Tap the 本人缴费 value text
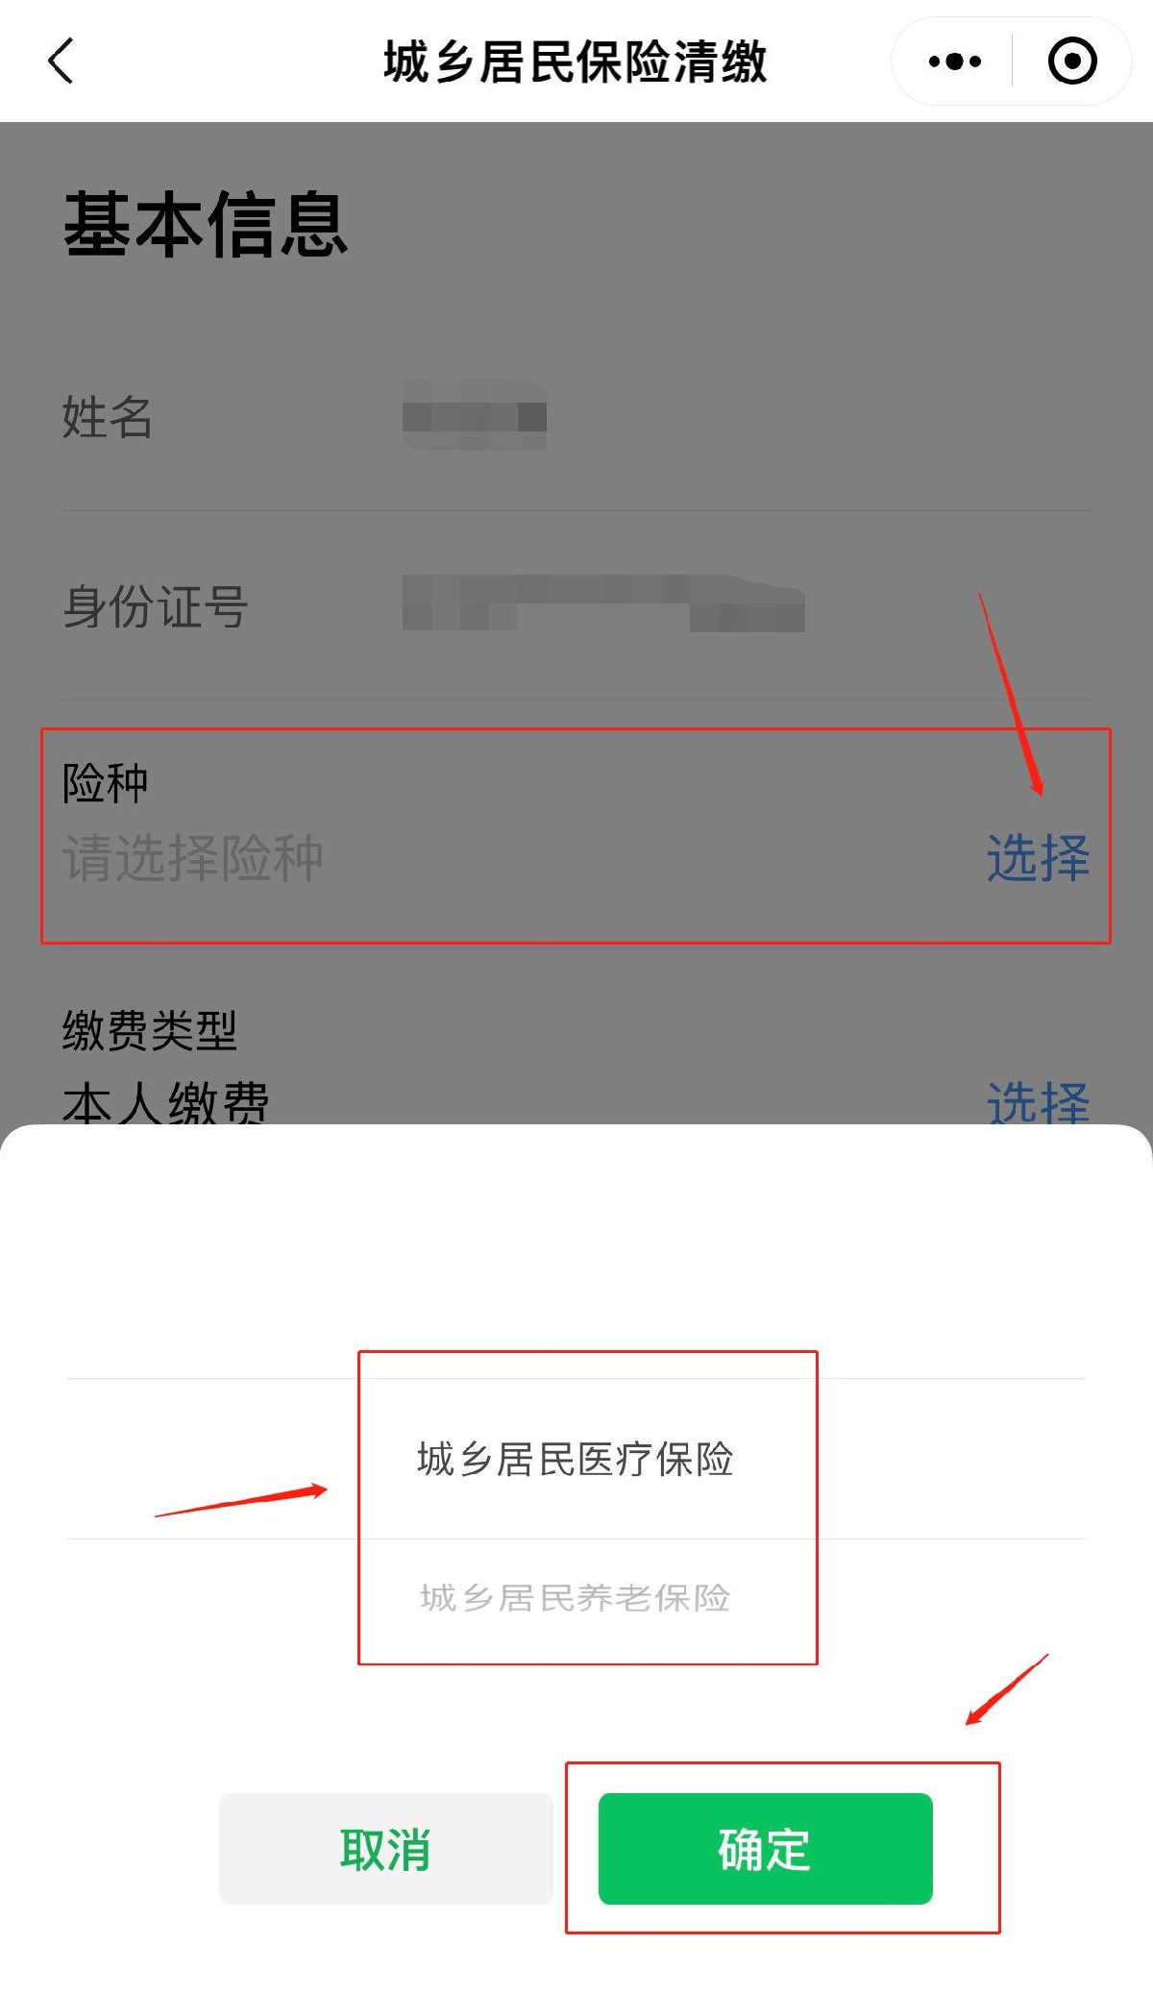The width and height of the screenshot is (1153, 1994). click(165, 1101)
